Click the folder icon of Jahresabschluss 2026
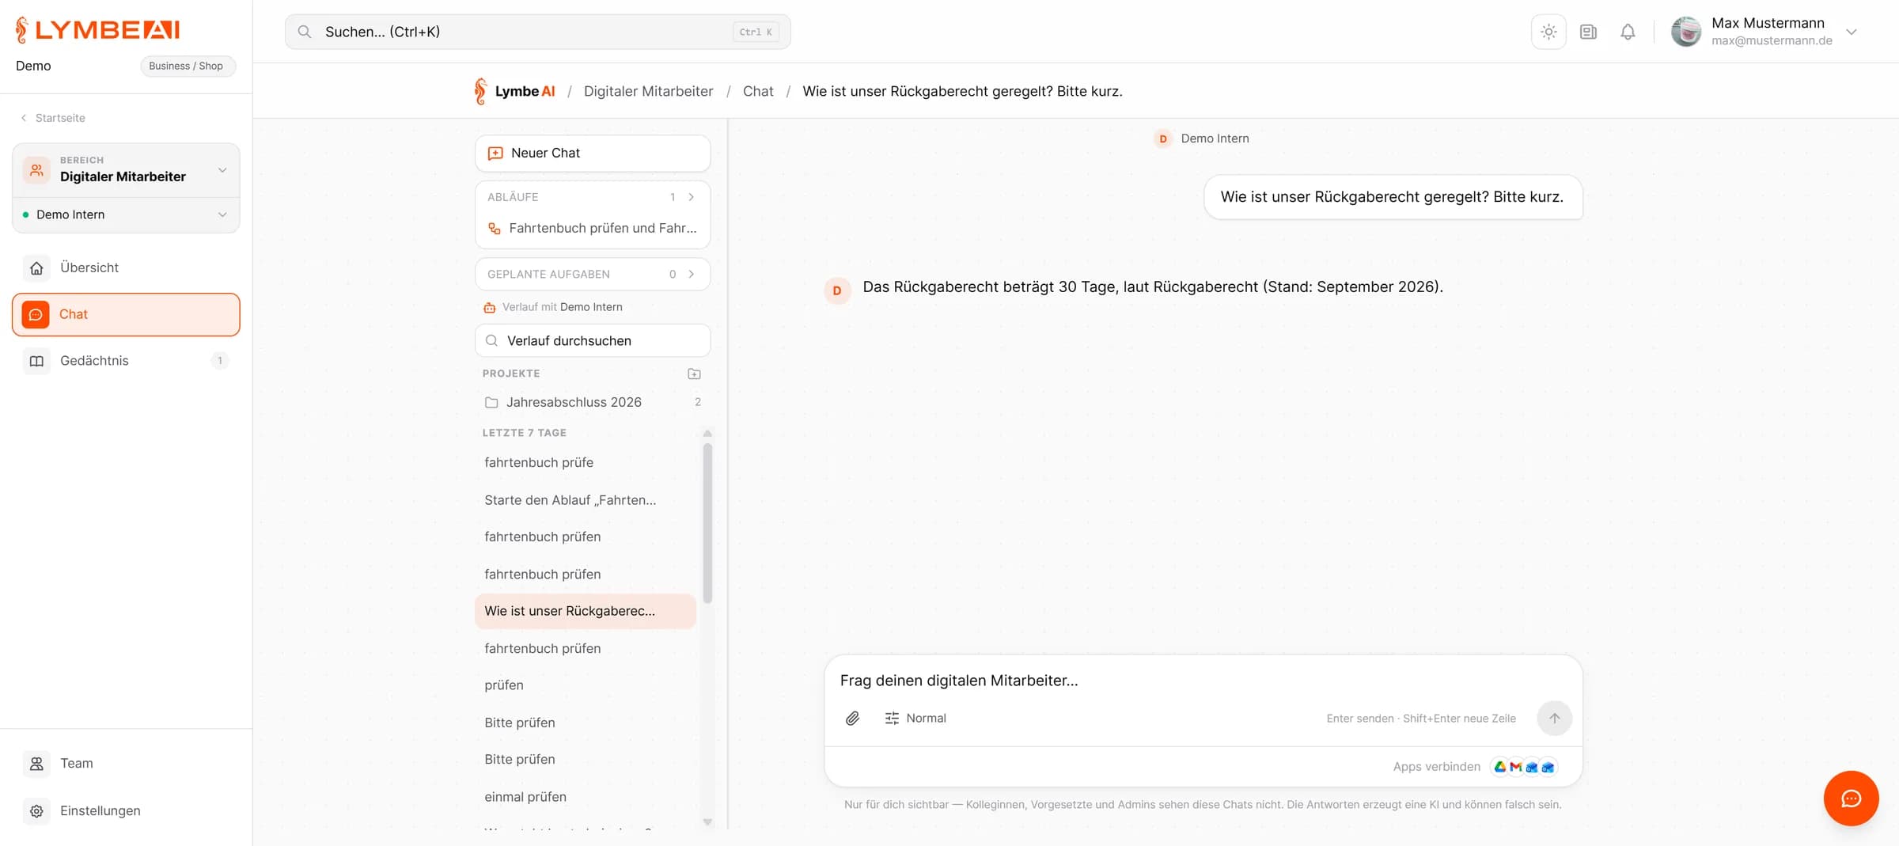 (491, 403)
